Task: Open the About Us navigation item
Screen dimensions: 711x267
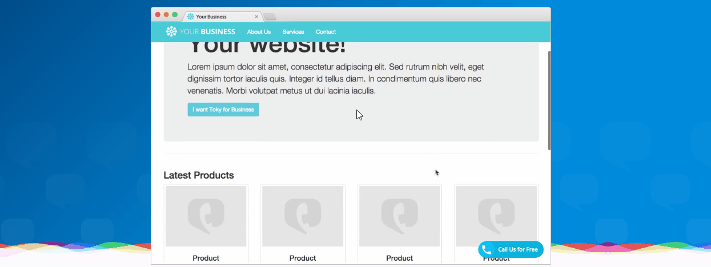Action: click(259, 32)
